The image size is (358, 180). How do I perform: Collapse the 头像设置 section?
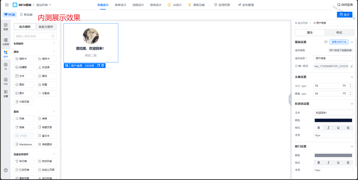[x=352, y=77]
